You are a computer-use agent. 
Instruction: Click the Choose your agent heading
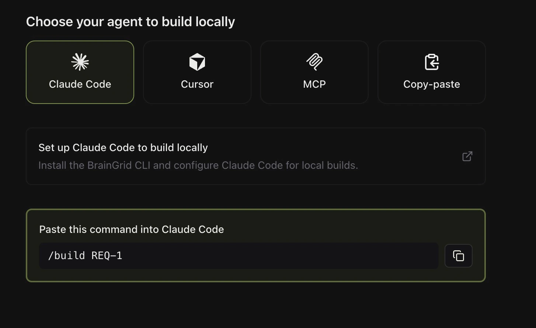[x=130, y=21]
